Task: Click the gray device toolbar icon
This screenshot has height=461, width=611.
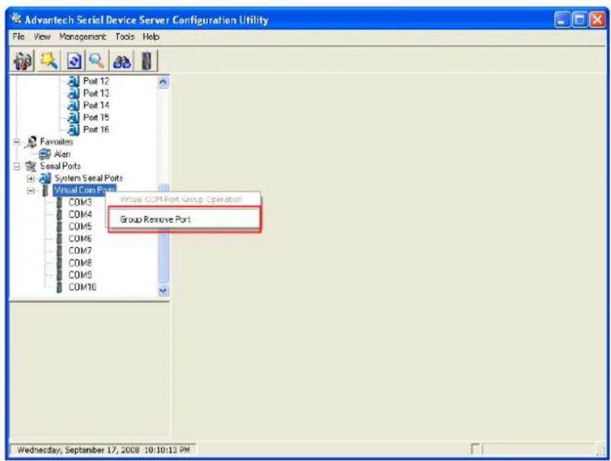Action: pyautogui.click(x=147, y=61)
